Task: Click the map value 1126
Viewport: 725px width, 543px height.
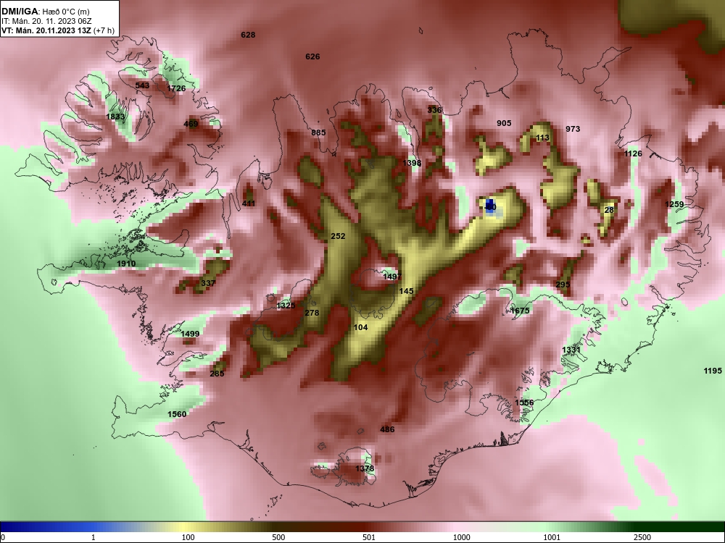Action: 633,153
